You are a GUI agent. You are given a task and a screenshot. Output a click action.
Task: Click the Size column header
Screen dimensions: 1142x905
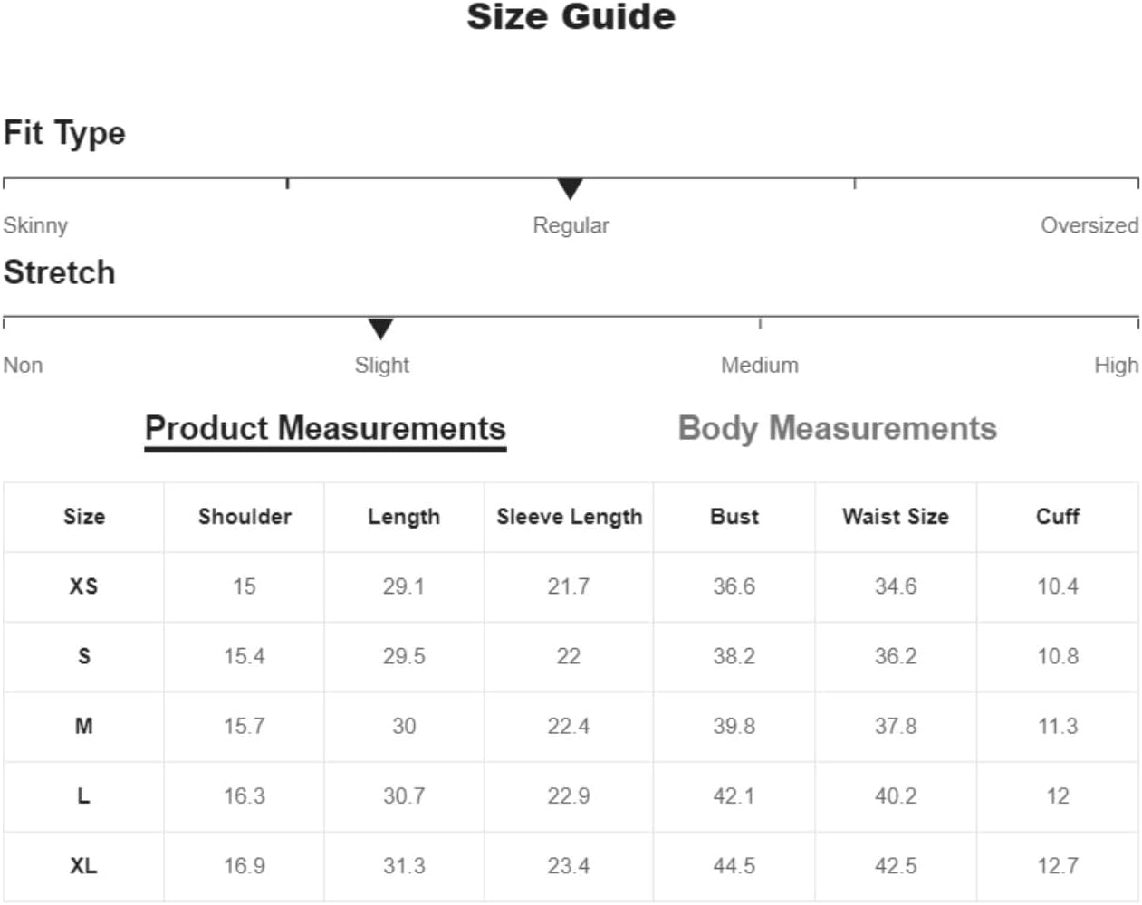click(x=84, y=517)
